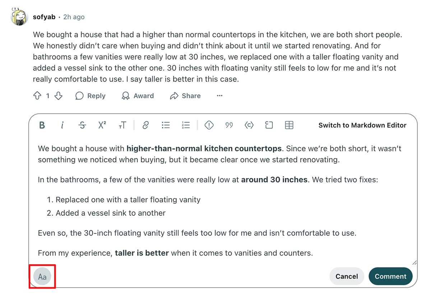Switch to Markdown Editor
The image size is (431, 294).
click(362, 125)
